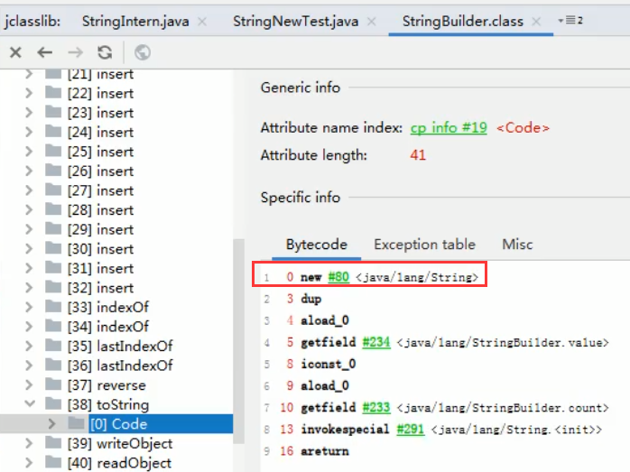Click folder icon of [33] indexOf
Screen dimensions: 630x472
53,306
